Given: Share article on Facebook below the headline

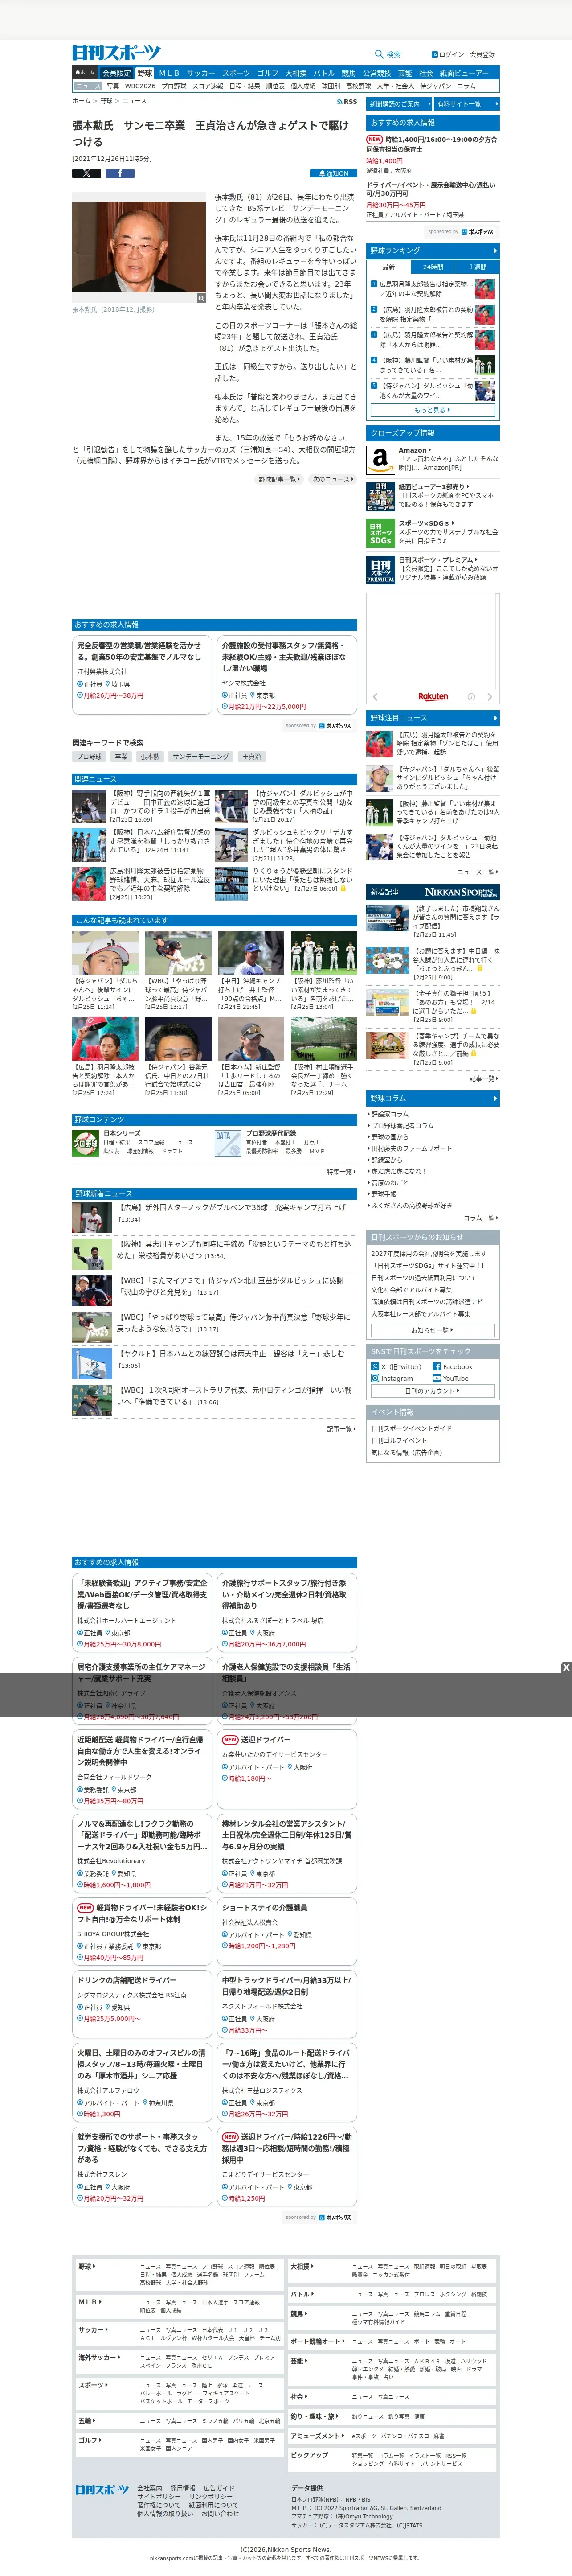Looking at the screenshot, I should coord(120,173).
